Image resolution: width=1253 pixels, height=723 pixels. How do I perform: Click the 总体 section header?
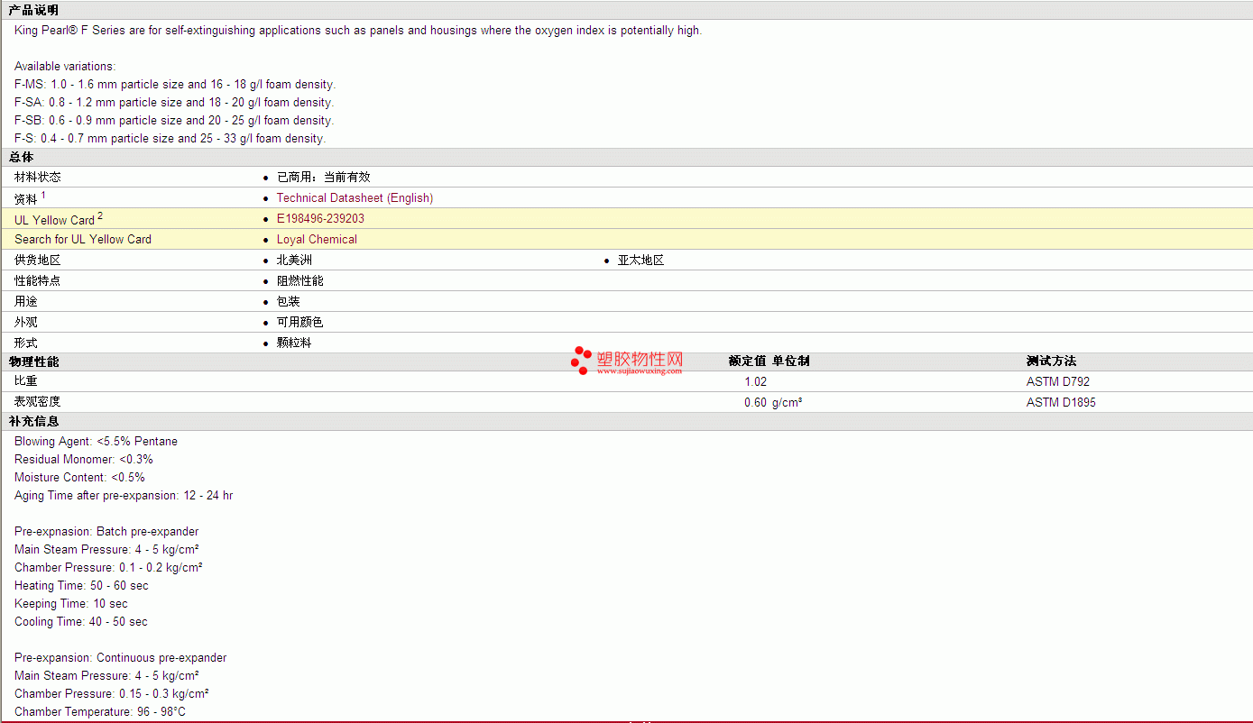click(21, 157)
